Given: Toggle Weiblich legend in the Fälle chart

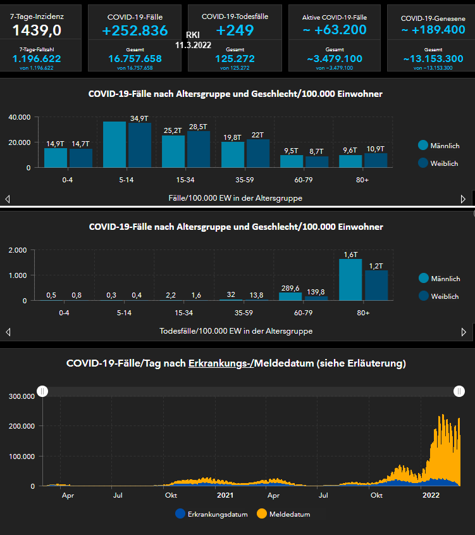Looking at the screenshot, I should tap(439, 163).
